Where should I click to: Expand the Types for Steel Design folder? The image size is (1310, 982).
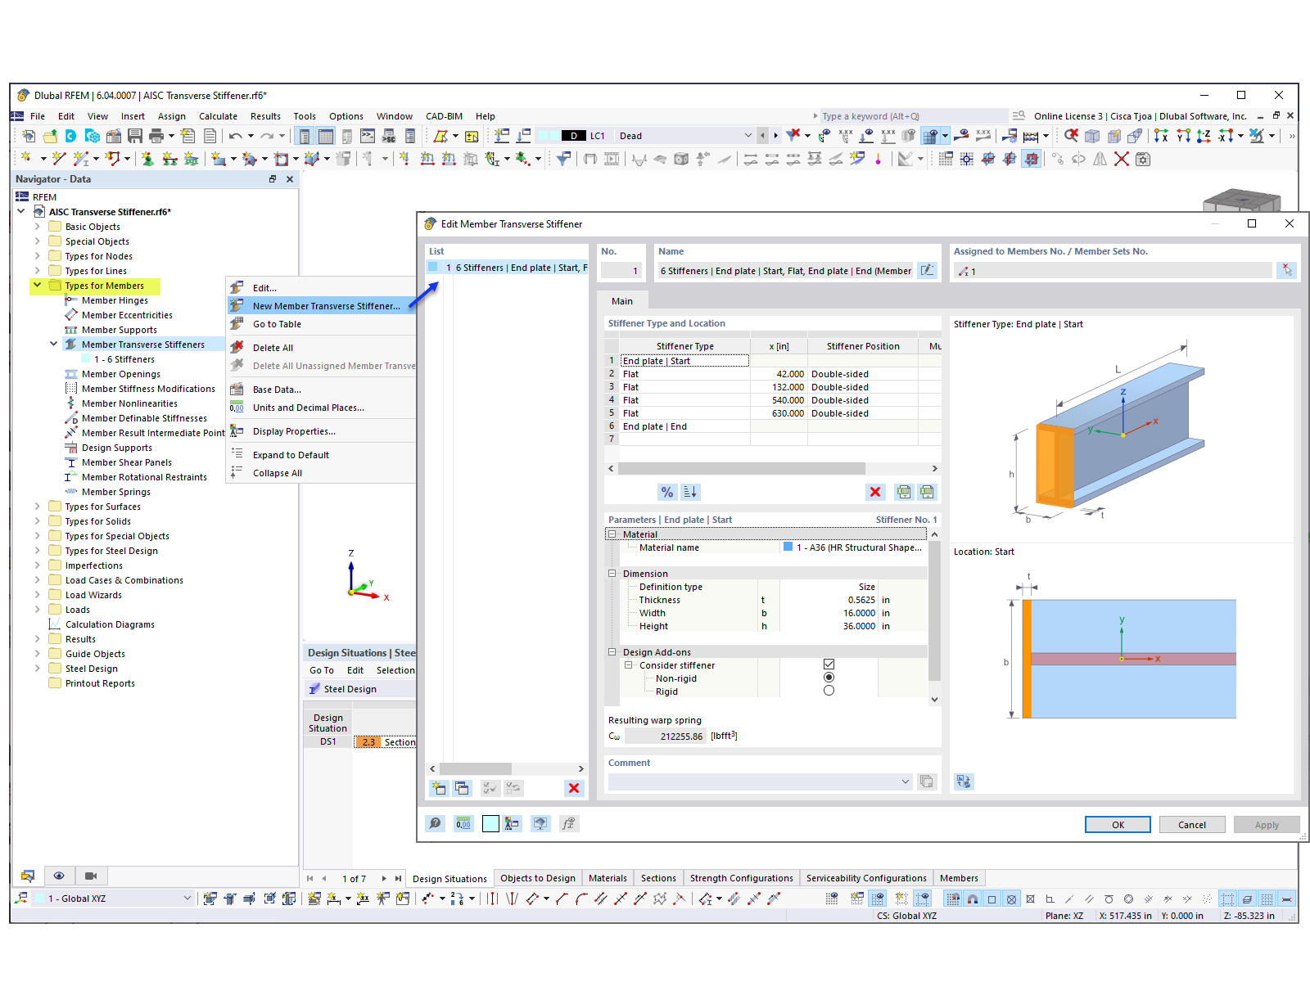pos(38,551)
